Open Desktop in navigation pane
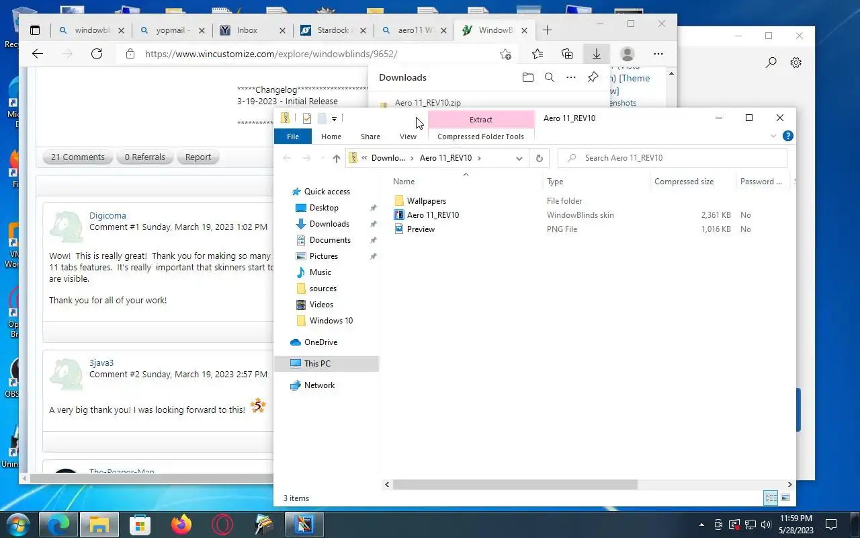 click(x=324, y=208)
